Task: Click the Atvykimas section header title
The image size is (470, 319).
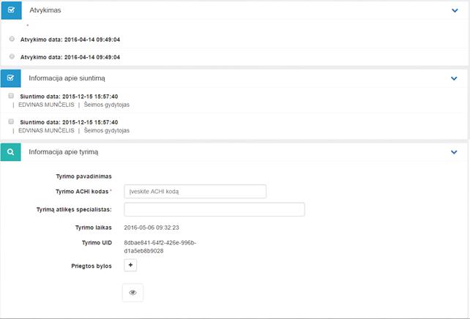Action: pyautogui.click(x=45, y=11)
